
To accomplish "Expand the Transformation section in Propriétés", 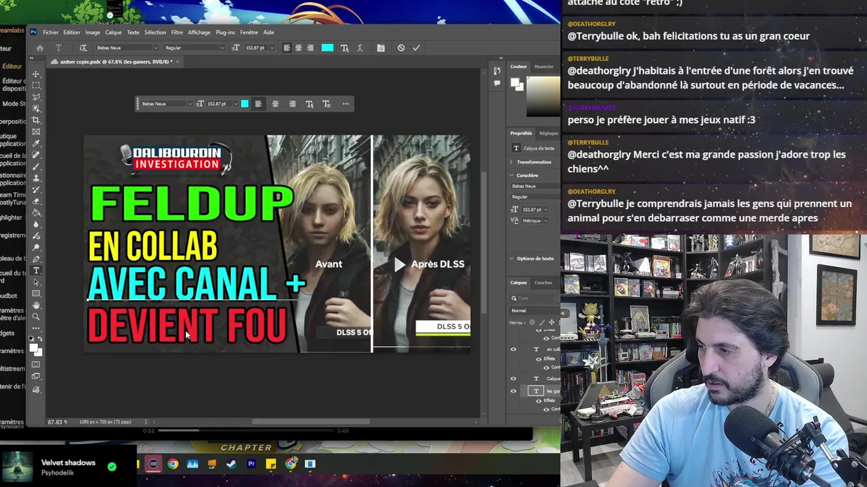I will (511, 162).
